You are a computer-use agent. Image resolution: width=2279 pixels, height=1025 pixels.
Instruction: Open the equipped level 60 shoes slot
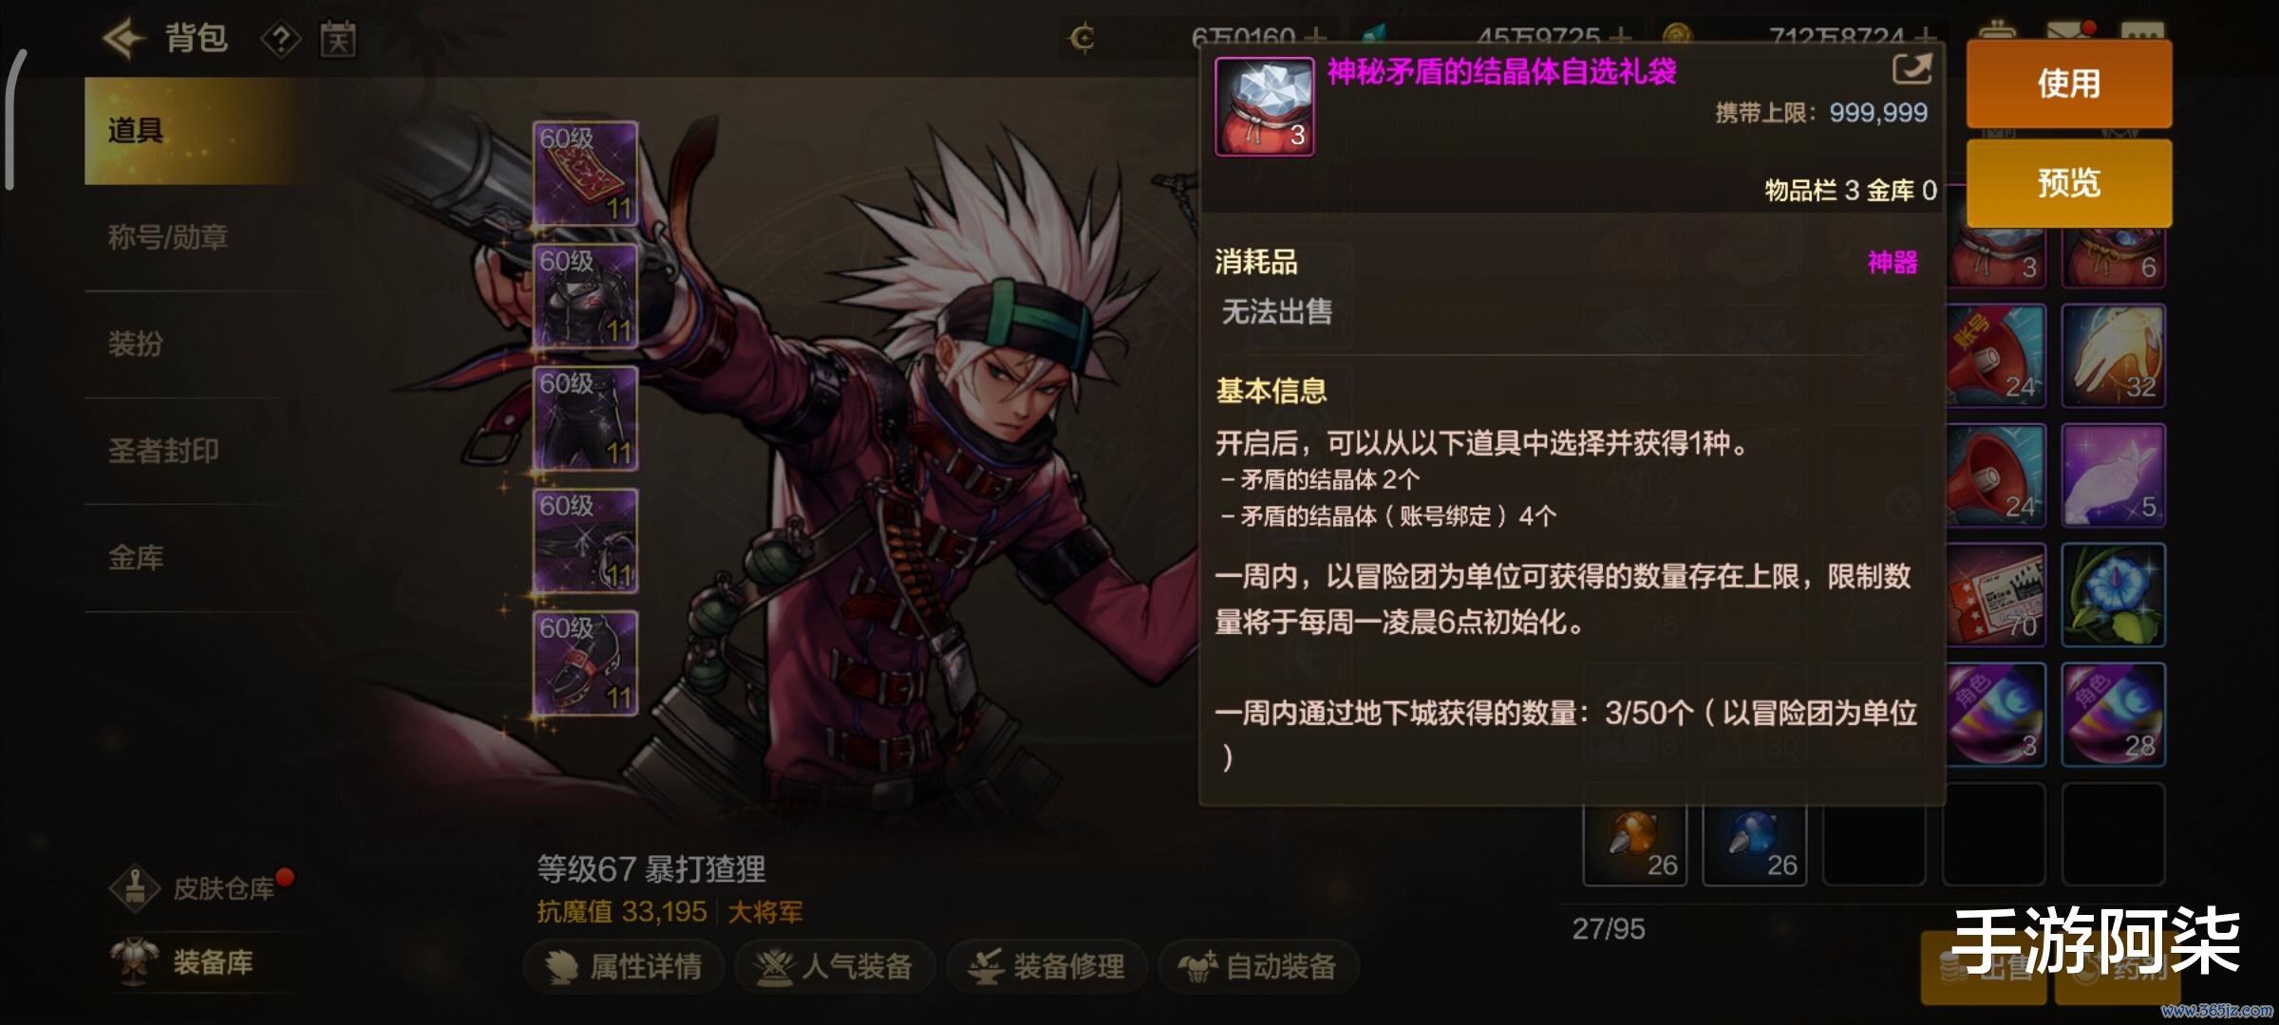coord(585,663)
